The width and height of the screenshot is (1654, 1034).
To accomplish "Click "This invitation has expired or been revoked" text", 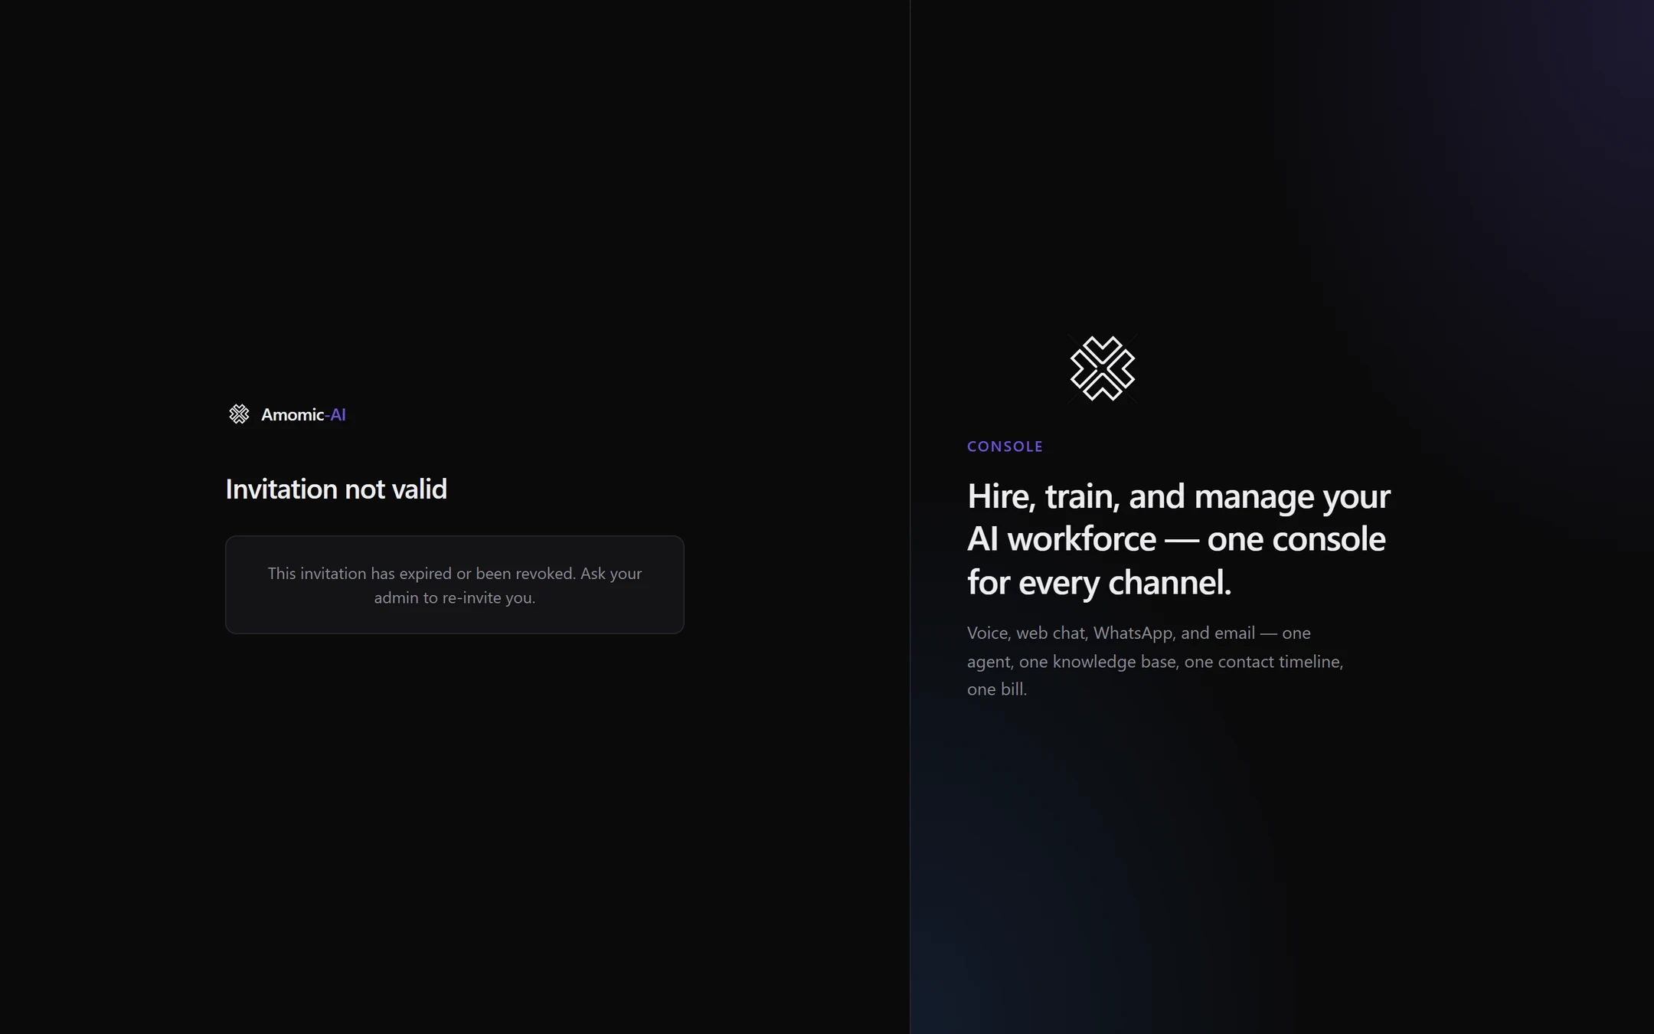I will (x=421, y=574).
